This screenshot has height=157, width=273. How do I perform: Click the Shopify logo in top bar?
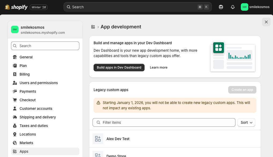coord(16,7)
